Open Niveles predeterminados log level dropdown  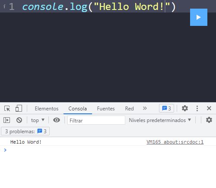click(x=160, y=120)
